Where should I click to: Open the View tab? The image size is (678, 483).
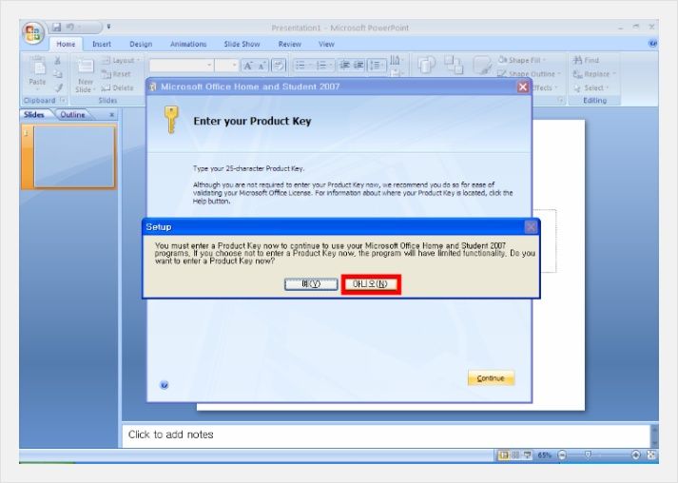coord(326,44)
